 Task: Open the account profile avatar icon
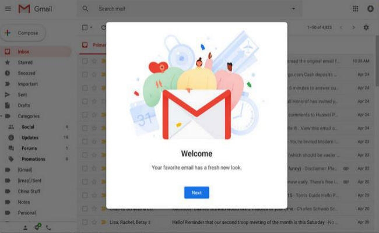(x=370, y=9)
